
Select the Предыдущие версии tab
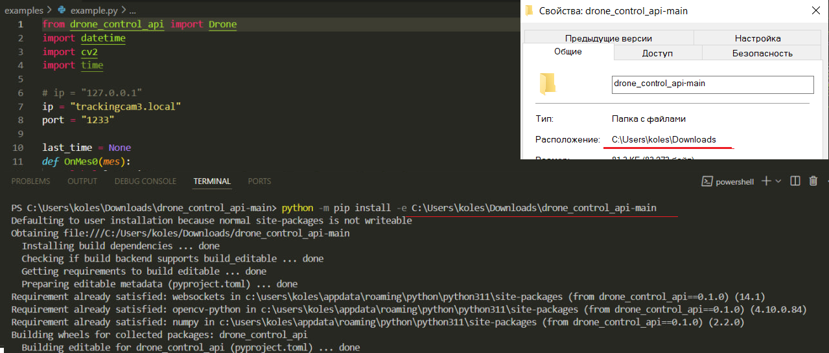point(608,38)
